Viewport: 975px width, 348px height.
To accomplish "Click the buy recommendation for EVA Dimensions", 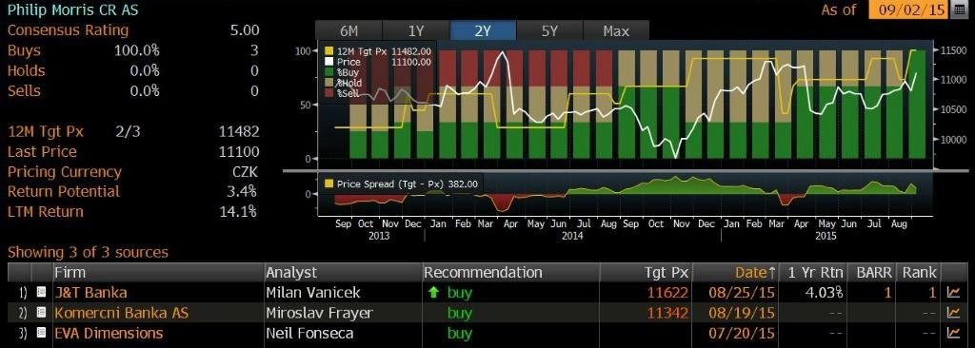I will pos(460,333).
